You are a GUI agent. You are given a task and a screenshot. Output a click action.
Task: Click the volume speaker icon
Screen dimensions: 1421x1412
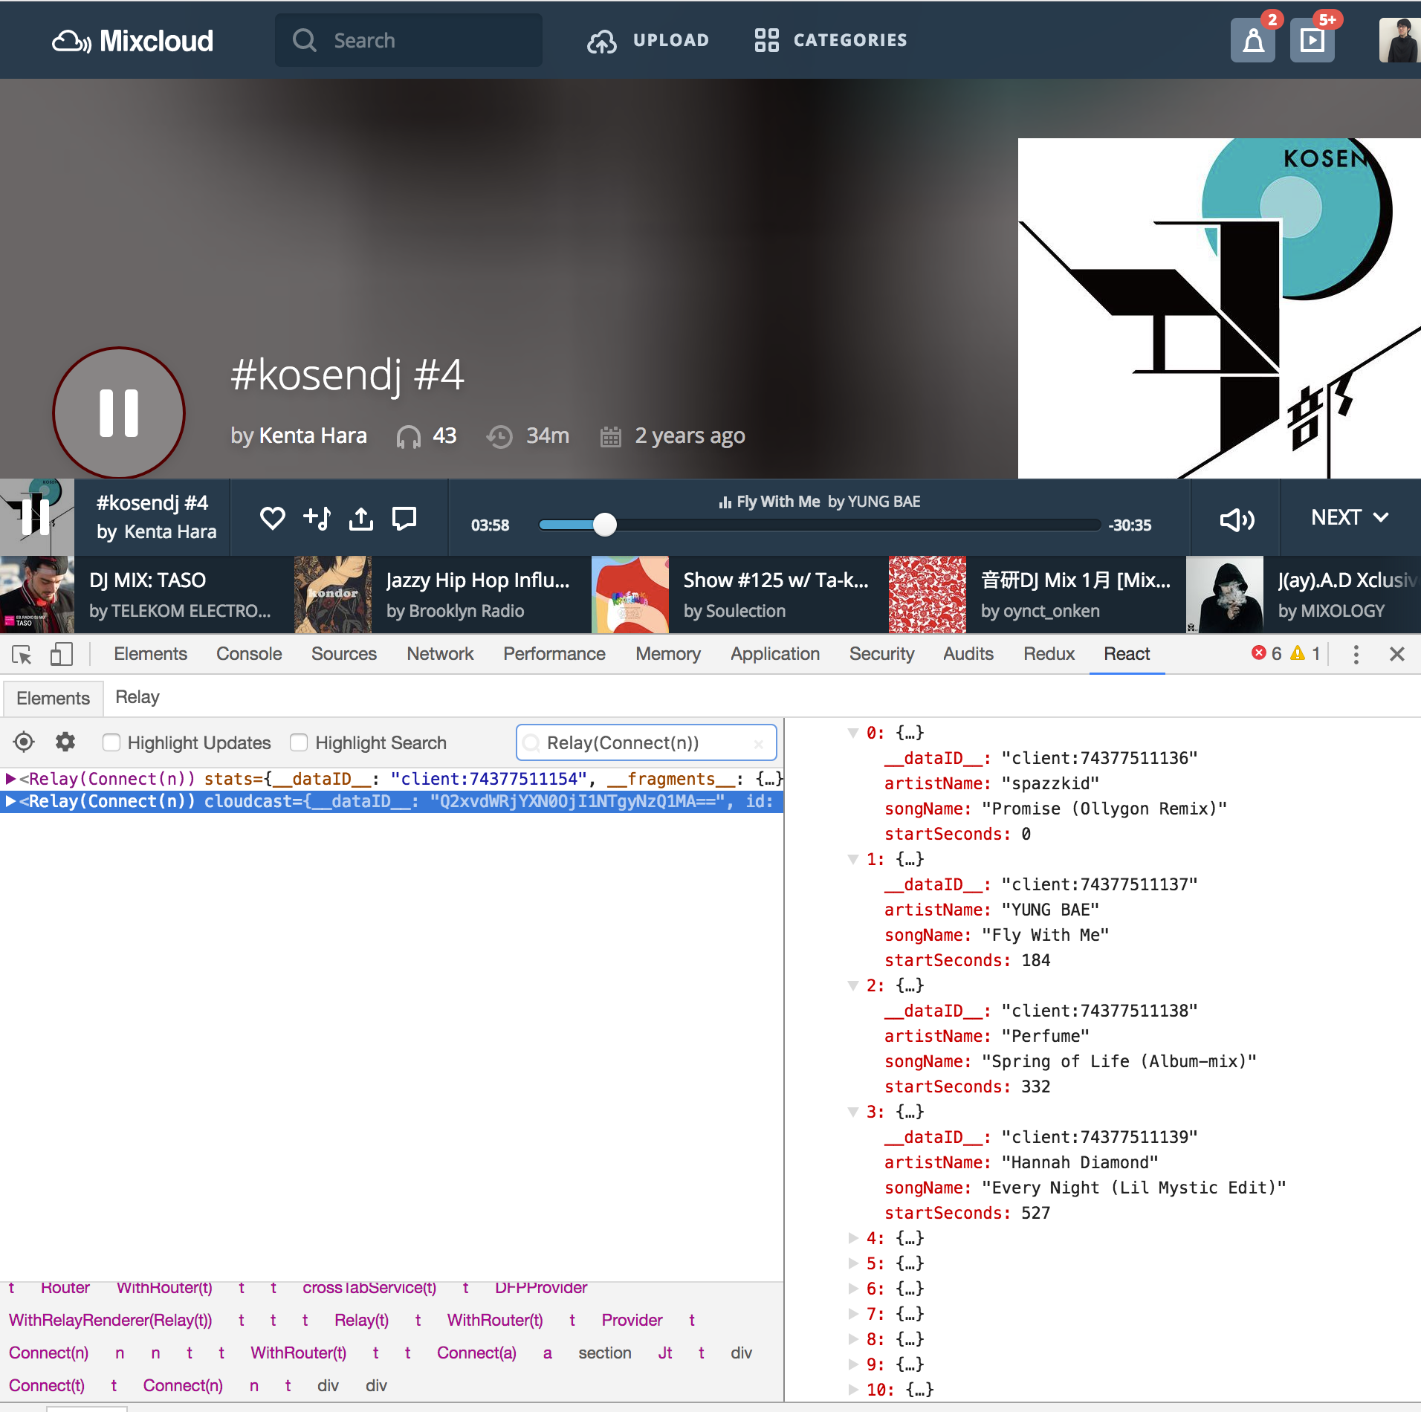click(x=1237, y=519)
